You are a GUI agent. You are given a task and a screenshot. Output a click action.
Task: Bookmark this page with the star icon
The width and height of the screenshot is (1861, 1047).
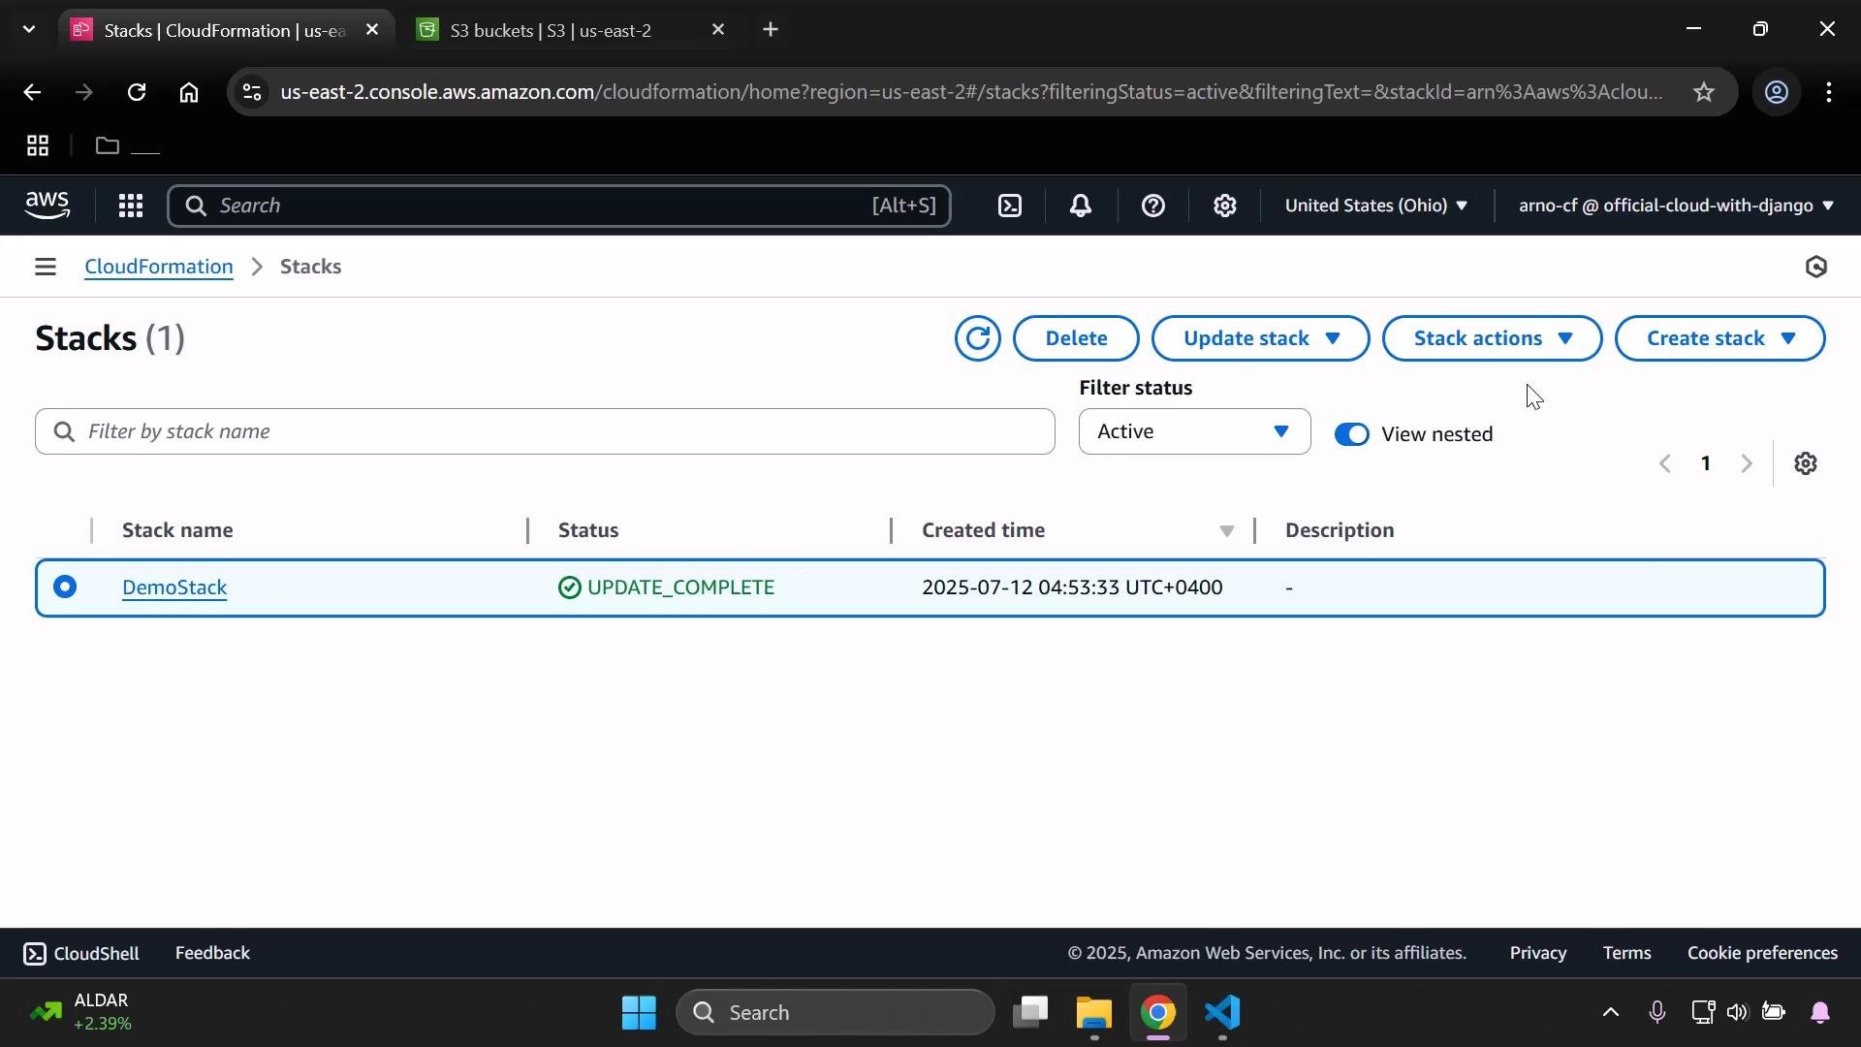coord(1704,92)
